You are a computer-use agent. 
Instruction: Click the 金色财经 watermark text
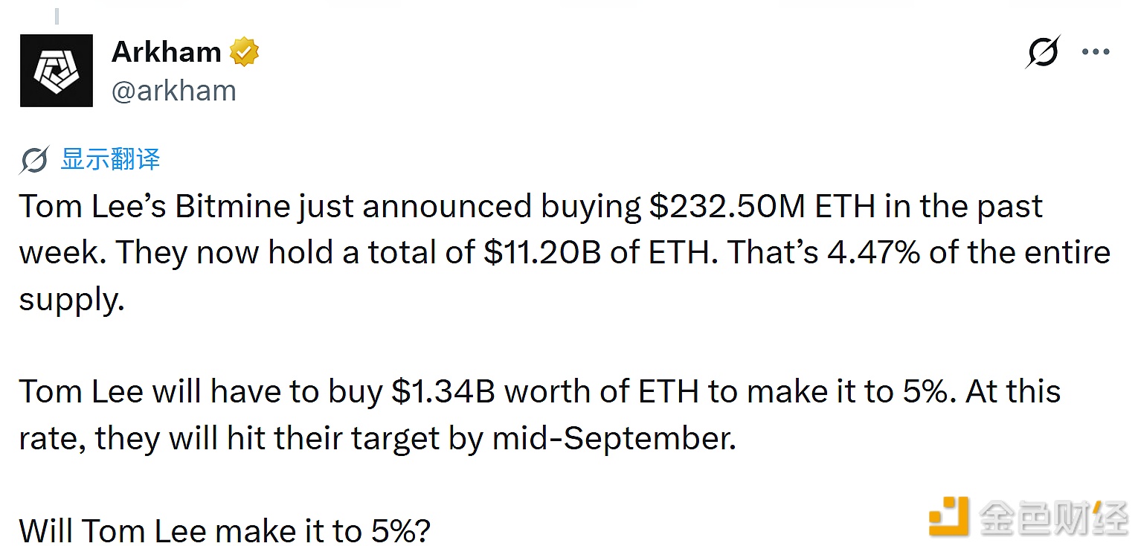[1053, 516]
